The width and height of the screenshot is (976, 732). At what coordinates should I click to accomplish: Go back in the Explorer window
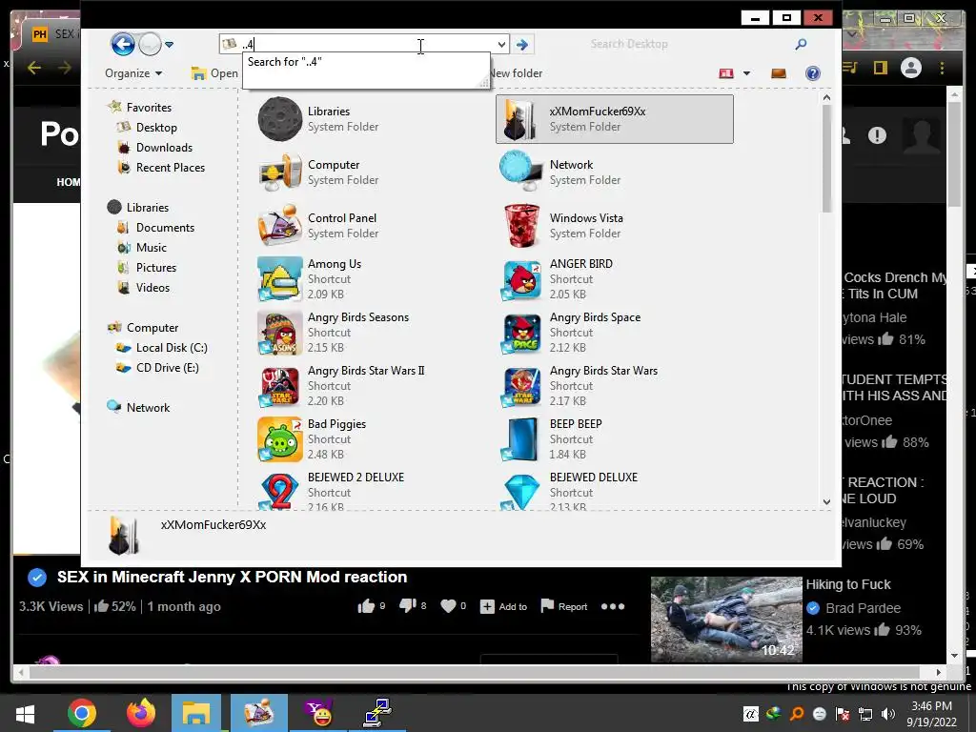coord(123,44)
